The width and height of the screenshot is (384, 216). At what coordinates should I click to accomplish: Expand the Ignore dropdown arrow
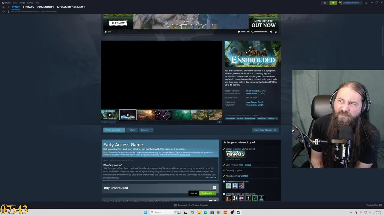(152, 130)
